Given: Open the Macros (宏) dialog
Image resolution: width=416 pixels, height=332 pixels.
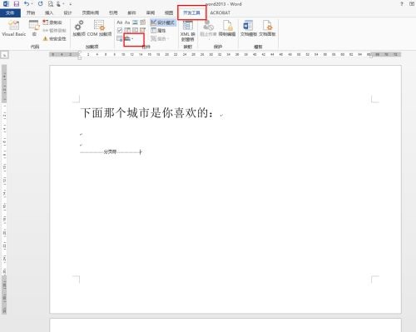Looking at the screenshot, I should (34, 28).
